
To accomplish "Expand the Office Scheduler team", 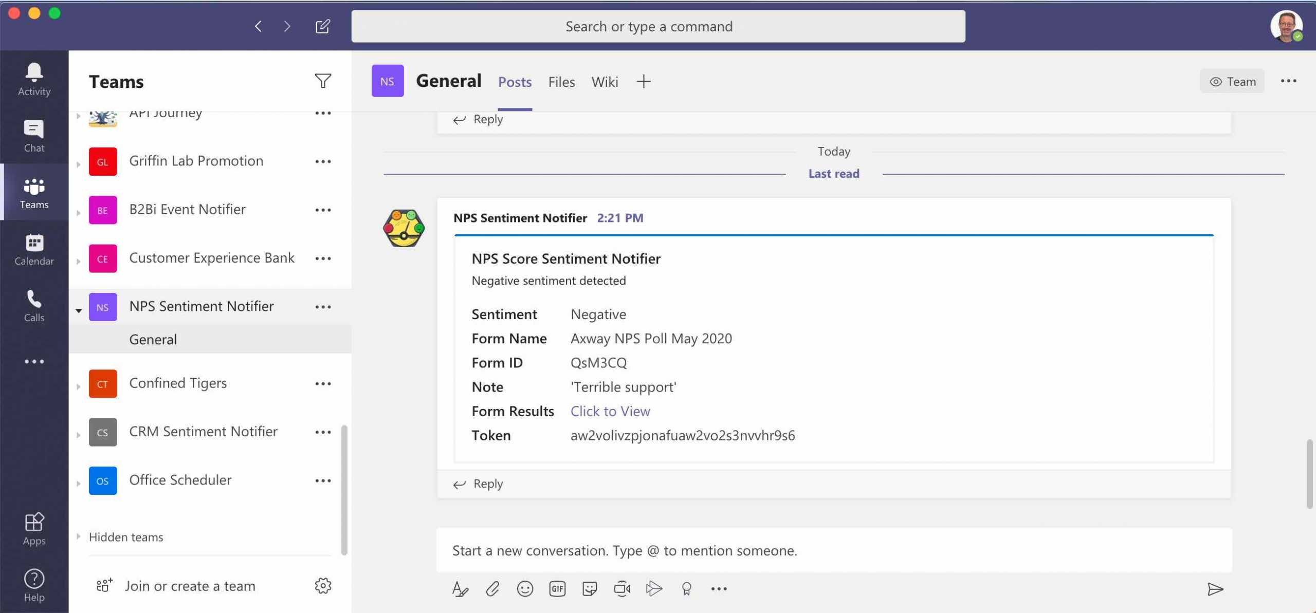I will click(79, 484).
